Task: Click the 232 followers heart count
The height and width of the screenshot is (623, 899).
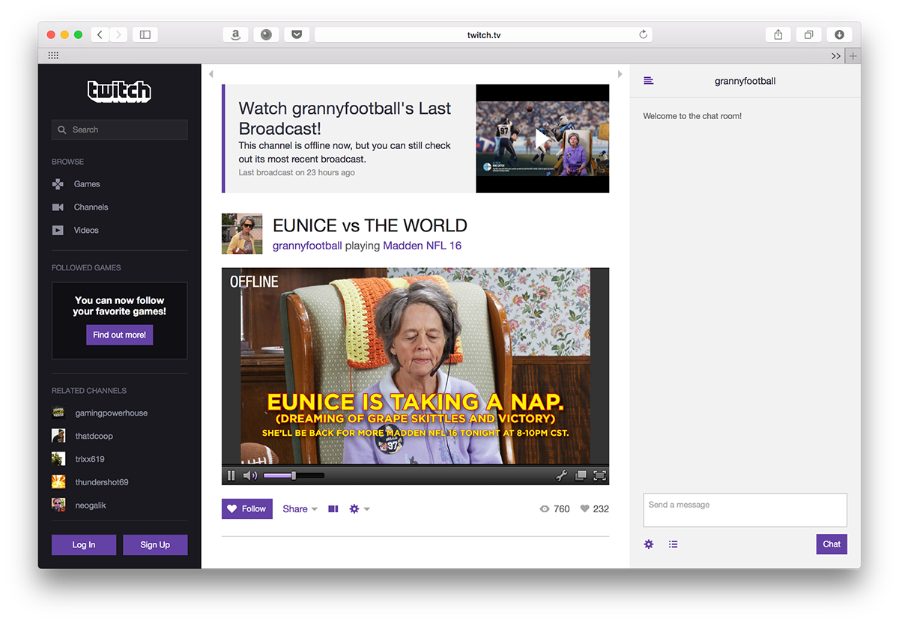Action: click(x=595, y=509)
